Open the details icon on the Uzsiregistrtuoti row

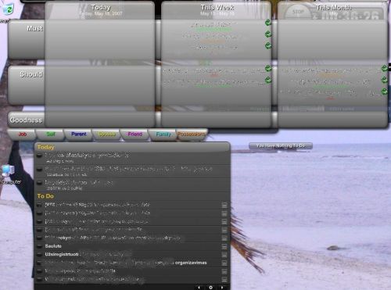pyautogui.click(x=224, y=255)
